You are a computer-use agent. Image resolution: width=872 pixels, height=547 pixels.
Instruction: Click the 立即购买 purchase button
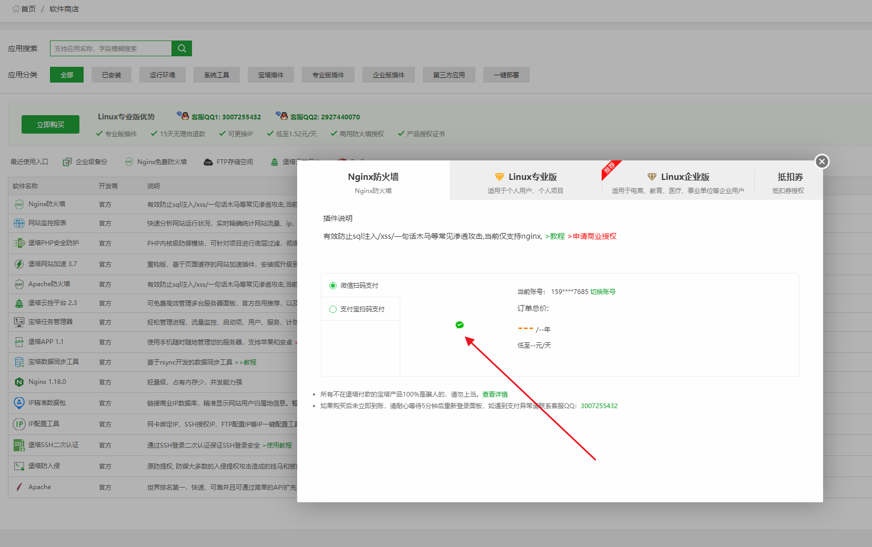click(50, 124)
